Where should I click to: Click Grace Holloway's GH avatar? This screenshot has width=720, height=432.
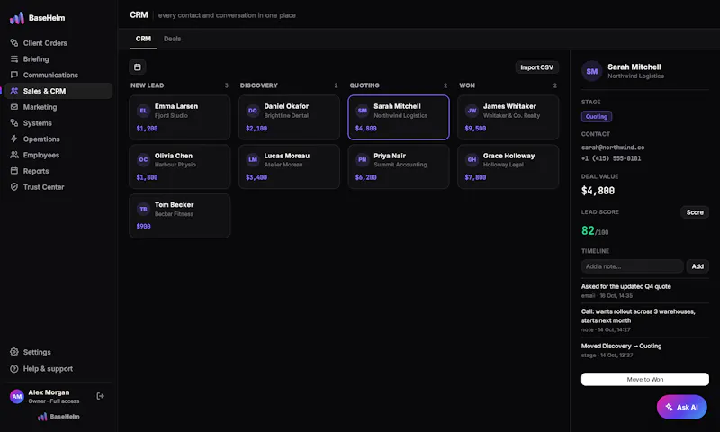pos(472,160)
